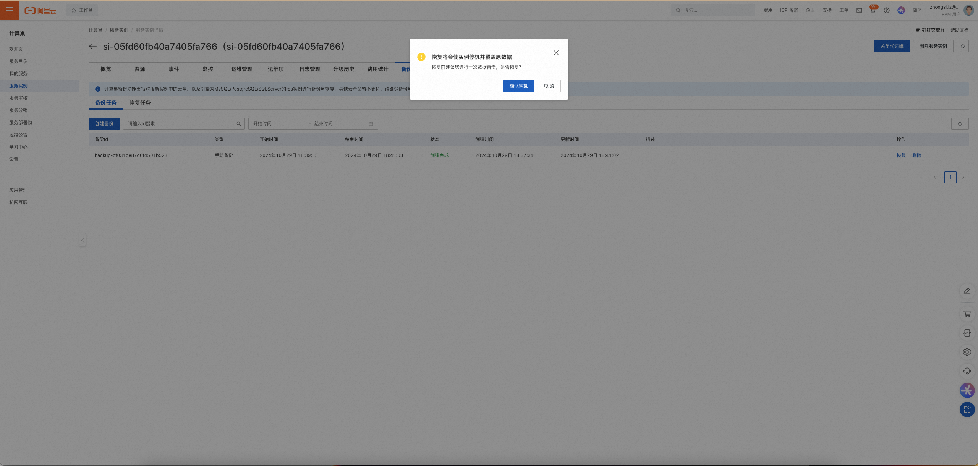Screen dimensions: 978x466
Task: Click the search magnifier in the Id search box
Action: (x=239, y=124)
